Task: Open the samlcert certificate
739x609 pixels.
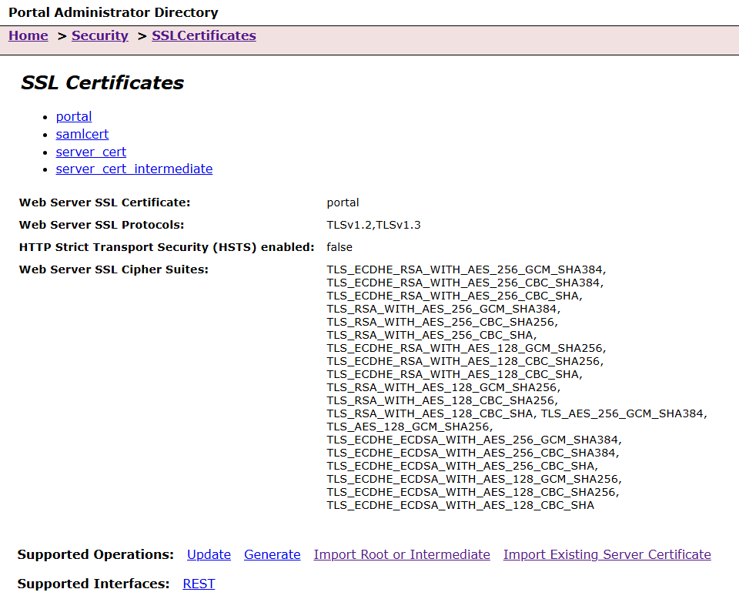Action: 82,134
